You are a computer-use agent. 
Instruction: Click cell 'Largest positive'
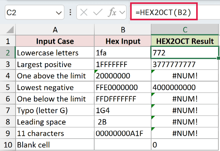tap(55, 64)
